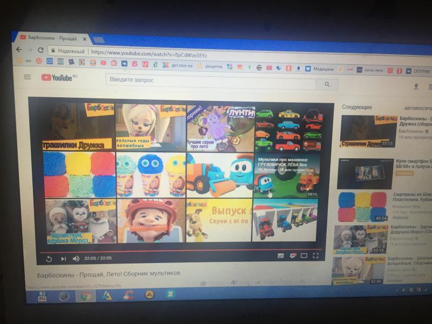Open the sidebar Страшилки Дружка 27:15 thumbnail
The width and height of the screenshot is (432, 324).
(x=369, y=131)
